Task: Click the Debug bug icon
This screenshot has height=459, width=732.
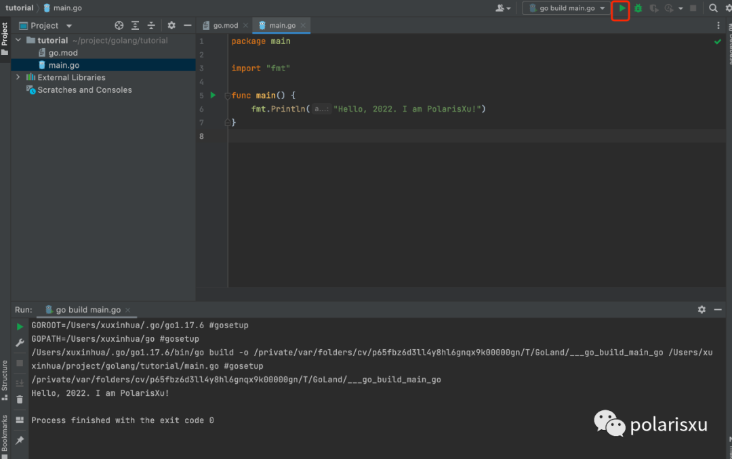Action: click(638, 9)
